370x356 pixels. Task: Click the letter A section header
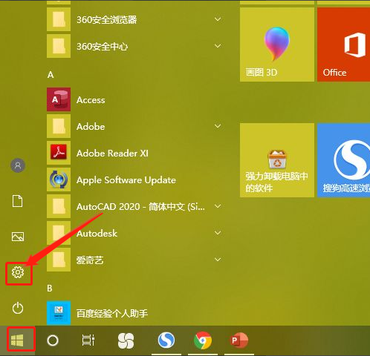(x=51, y=74)
